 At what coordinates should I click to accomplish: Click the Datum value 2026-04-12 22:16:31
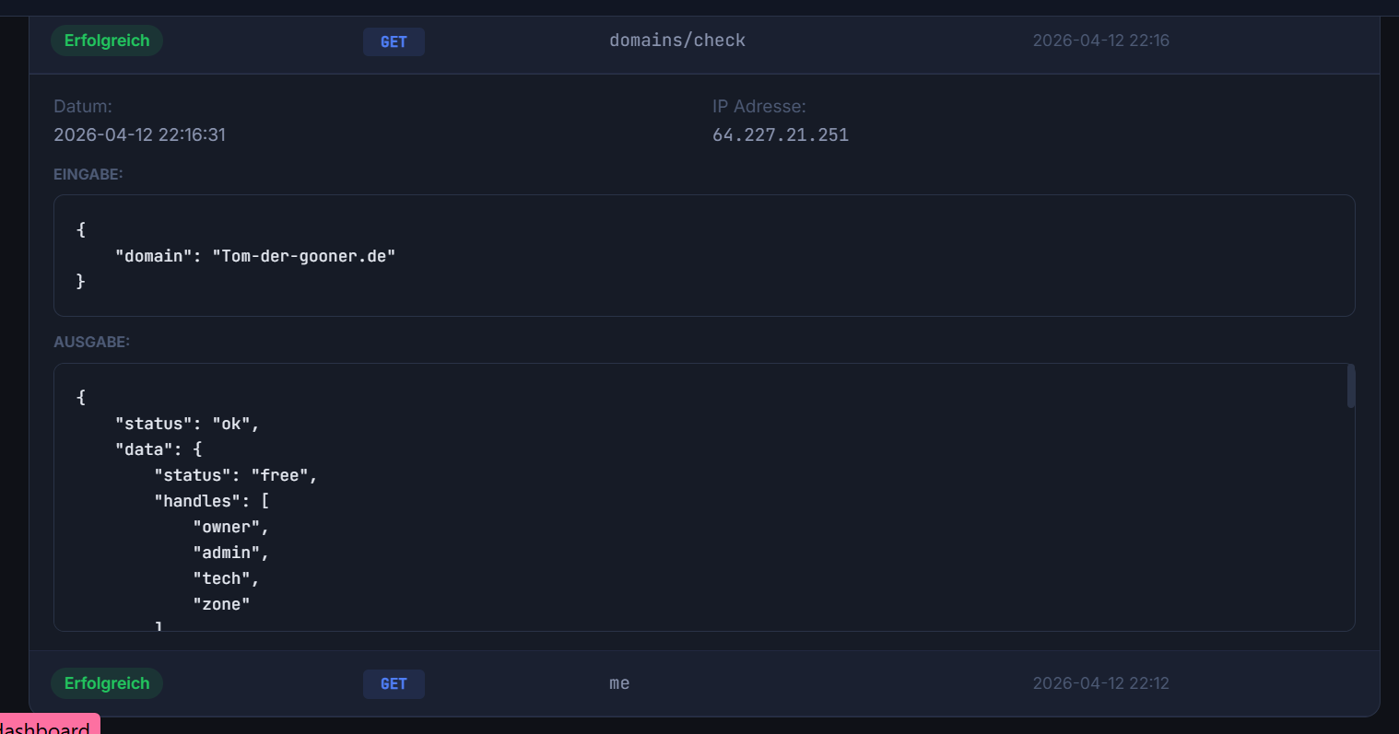(x=139, y=134)
